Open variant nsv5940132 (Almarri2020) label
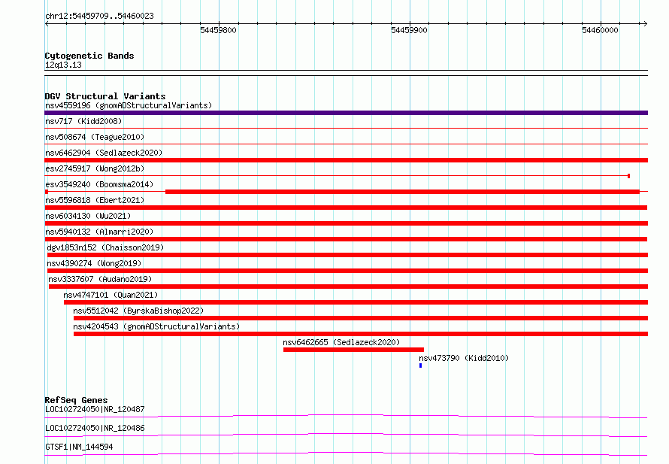This screenshot has width=669, height=464. (99, 232)
